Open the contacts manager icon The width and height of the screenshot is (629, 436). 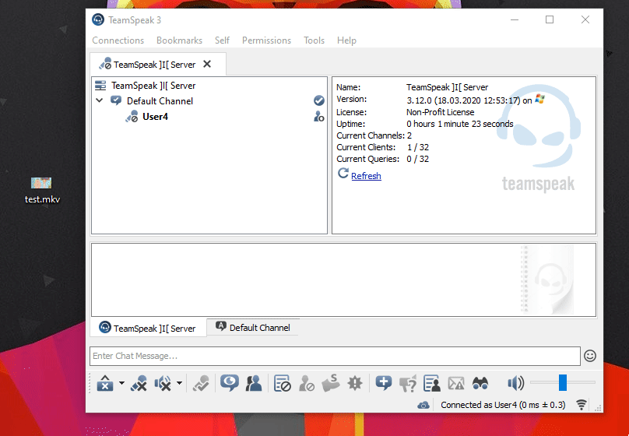tap(254, 384)
